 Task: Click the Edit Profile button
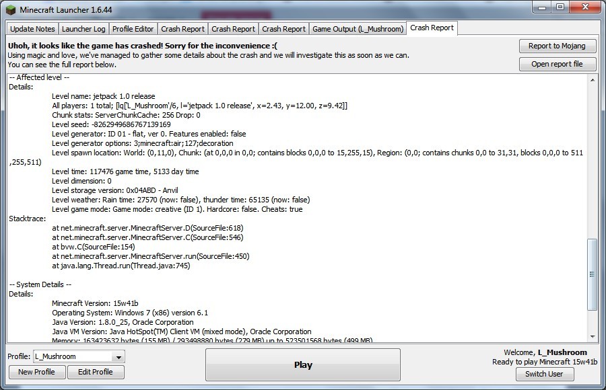click(96, 372)
